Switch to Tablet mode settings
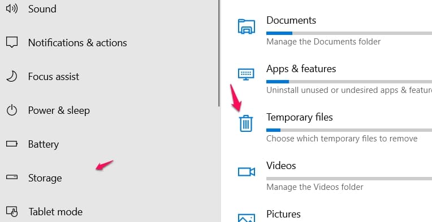Image resolution: width=432 pixels, height=222 pixels. click(x=55, y=211)
